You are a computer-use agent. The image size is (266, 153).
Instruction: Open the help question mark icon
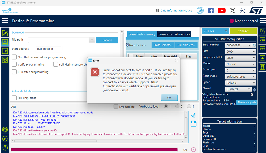coord(5,148)
